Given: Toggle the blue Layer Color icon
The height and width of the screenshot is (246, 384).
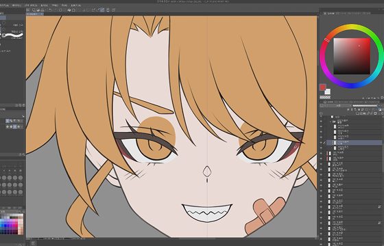Looking at the screenshot, I should tap(380, 109).
